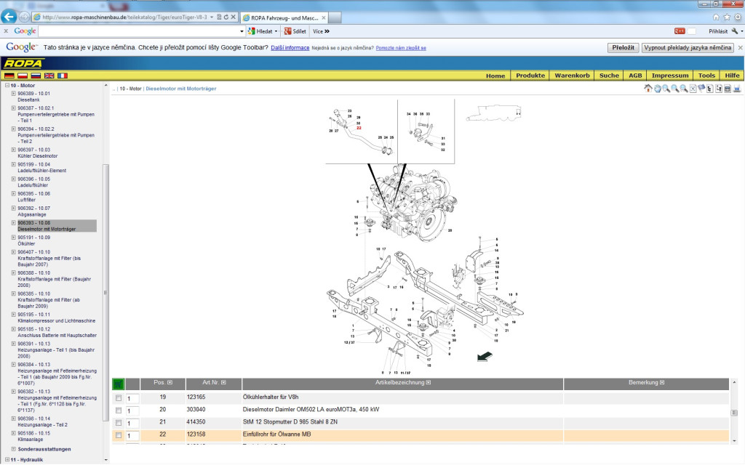
Task: Open the Produkte menu
Action: [x=530, y=76]
